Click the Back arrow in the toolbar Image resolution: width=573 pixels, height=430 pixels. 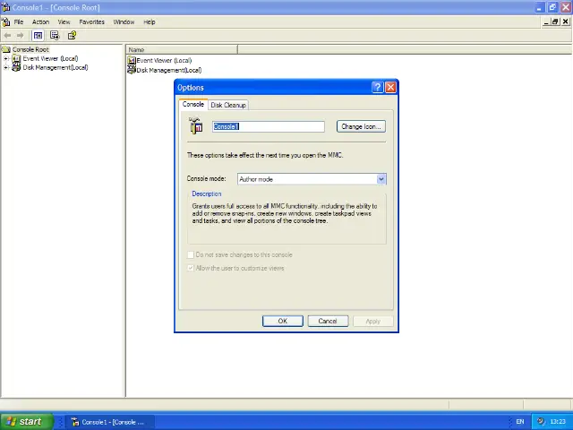point(8,36)
